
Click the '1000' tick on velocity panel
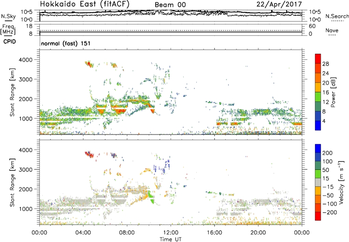tap(25, 209)
